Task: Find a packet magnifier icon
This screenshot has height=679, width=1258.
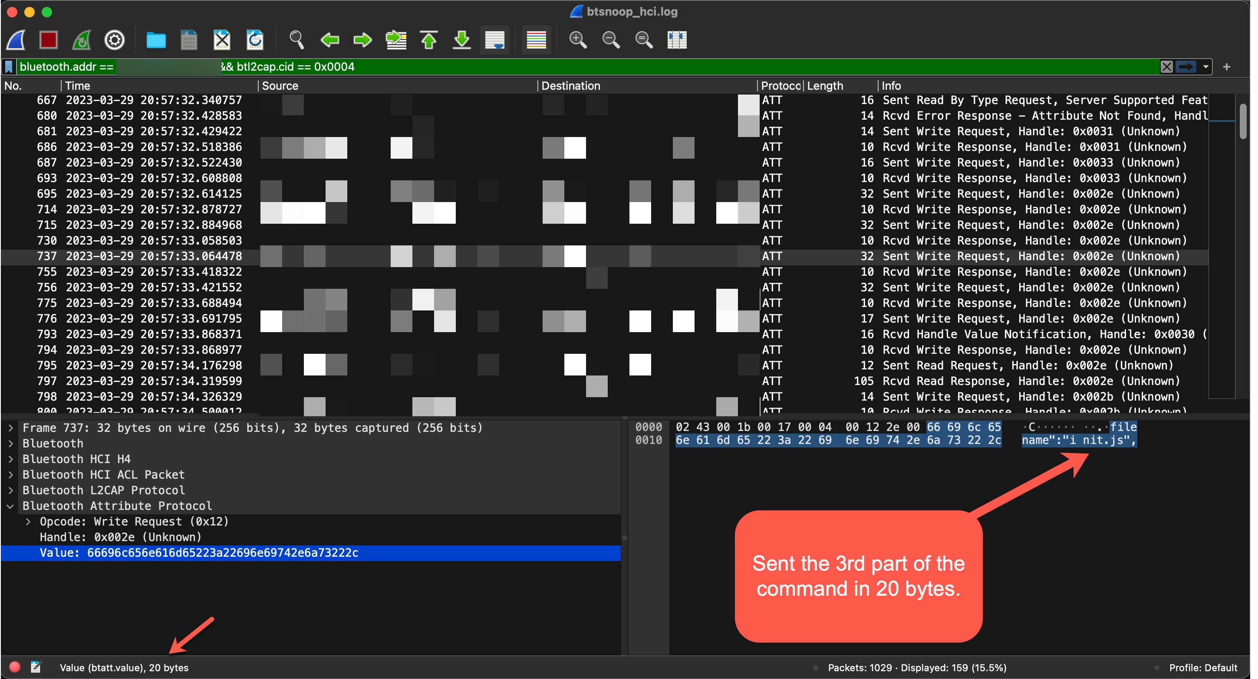Action: click(296, 39)
